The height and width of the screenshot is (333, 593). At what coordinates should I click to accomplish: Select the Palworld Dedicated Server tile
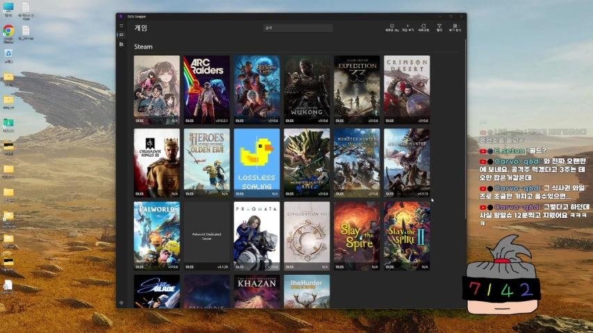tap(206, 236)
